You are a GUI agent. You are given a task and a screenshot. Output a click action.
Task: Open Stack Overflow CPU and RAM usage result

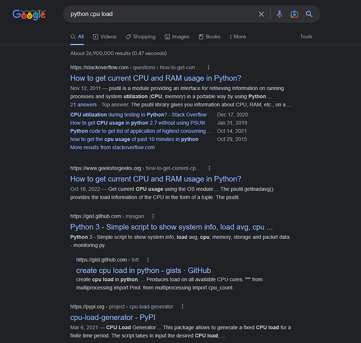155,79
